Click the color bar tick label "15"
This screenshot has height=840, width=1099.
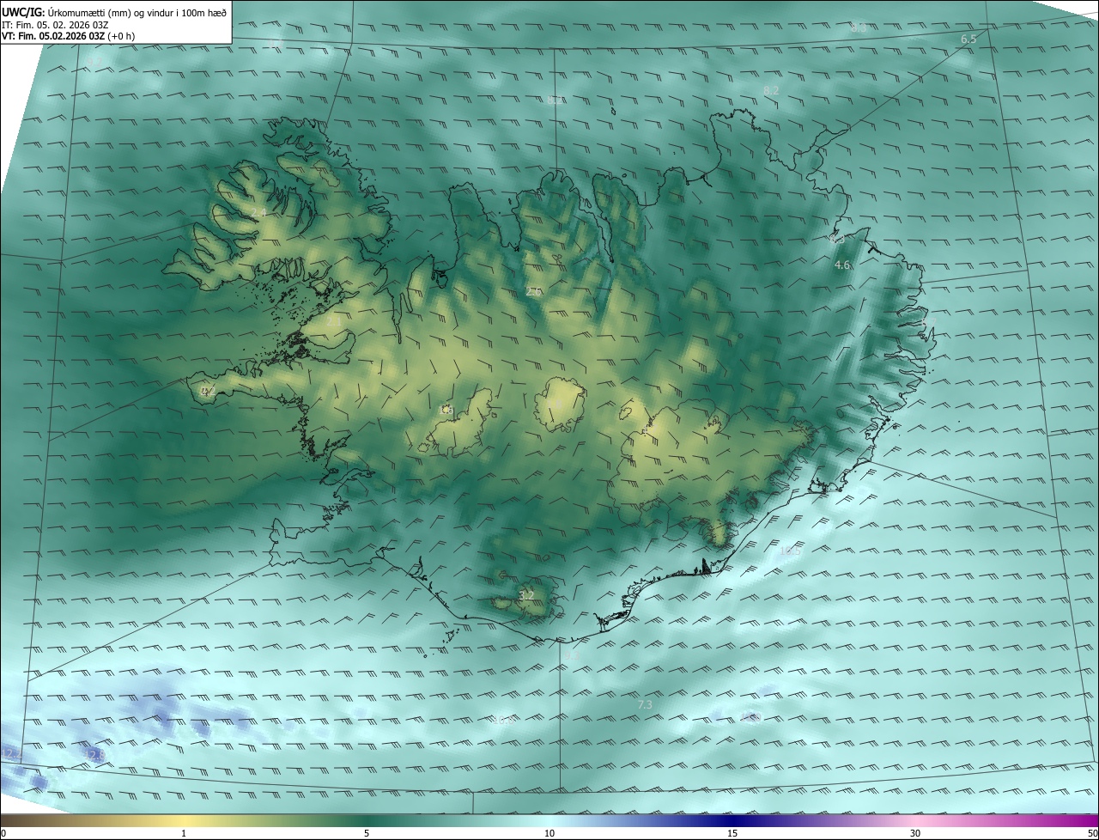[x=732, y=833]
